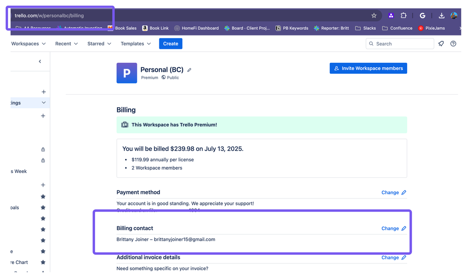Click 'This Workspace has Trello Premium!' text
This screenshot has width=468, height=279.
174,125
